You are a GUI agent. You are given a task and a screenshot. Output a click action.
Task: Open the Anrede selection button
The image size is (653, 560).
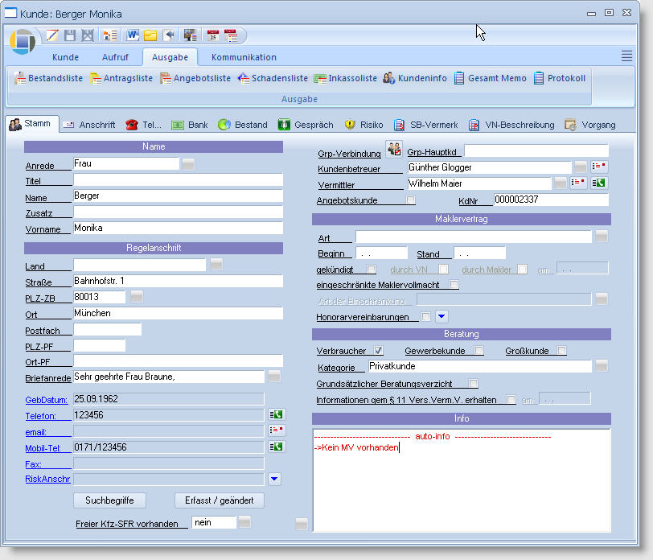pyautogui.click(x=188, y=164)
